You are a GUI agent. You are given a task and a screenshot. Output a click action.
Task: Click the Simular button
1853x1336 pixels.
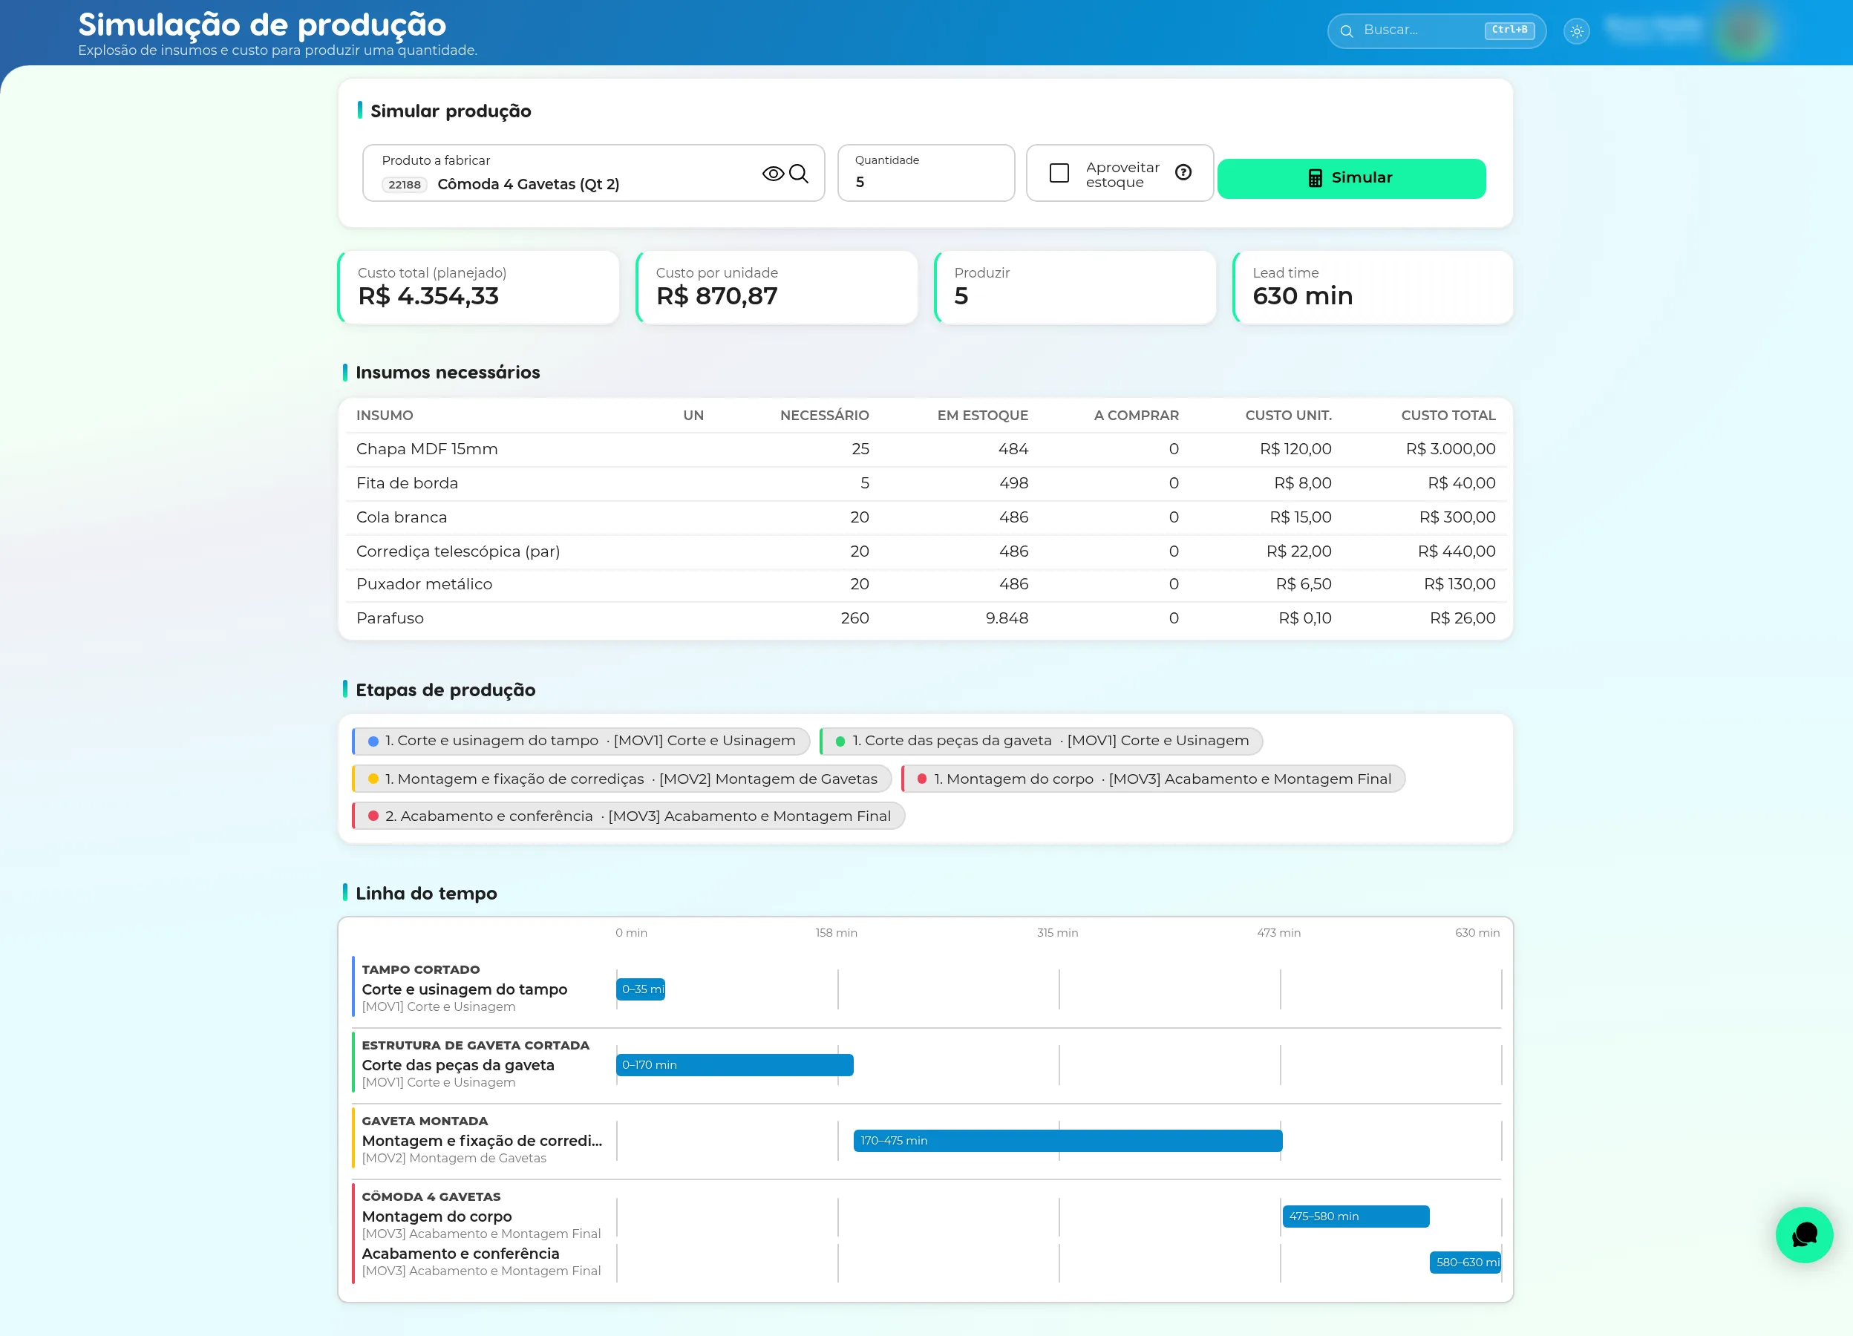1350,178
